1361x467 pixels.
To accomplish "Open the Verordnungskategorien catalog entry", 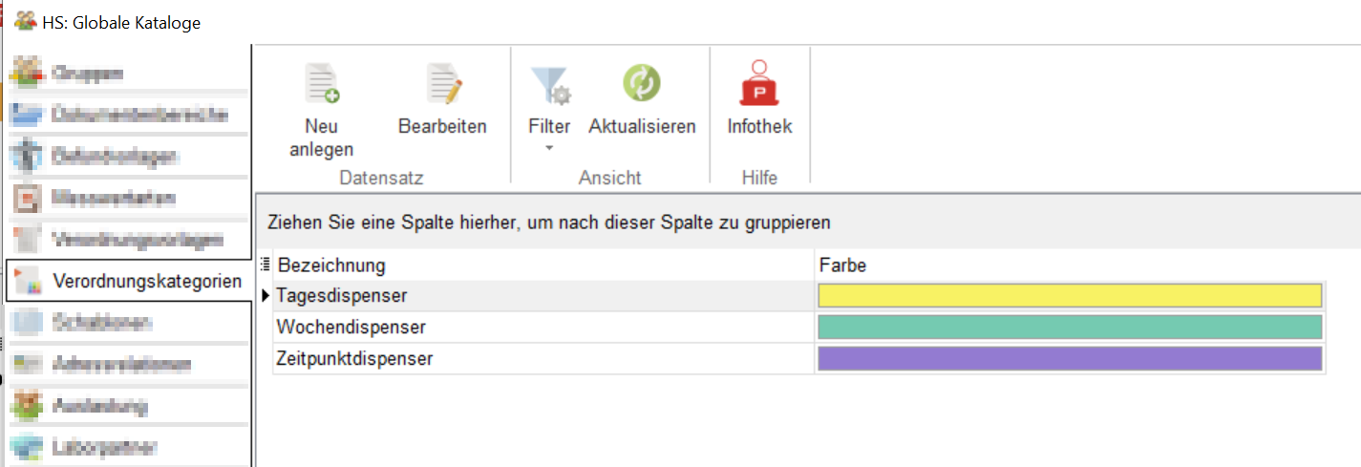I will (x=146, y=282).
